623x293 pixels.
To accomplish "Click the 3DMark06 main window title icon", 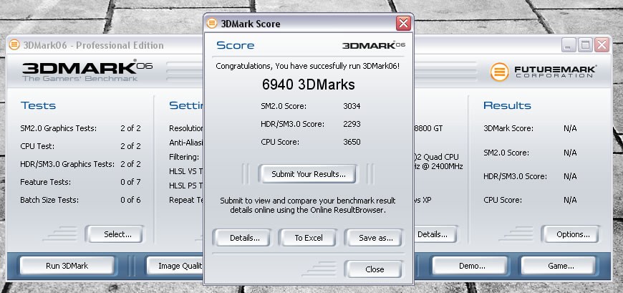I will point(14,45).
